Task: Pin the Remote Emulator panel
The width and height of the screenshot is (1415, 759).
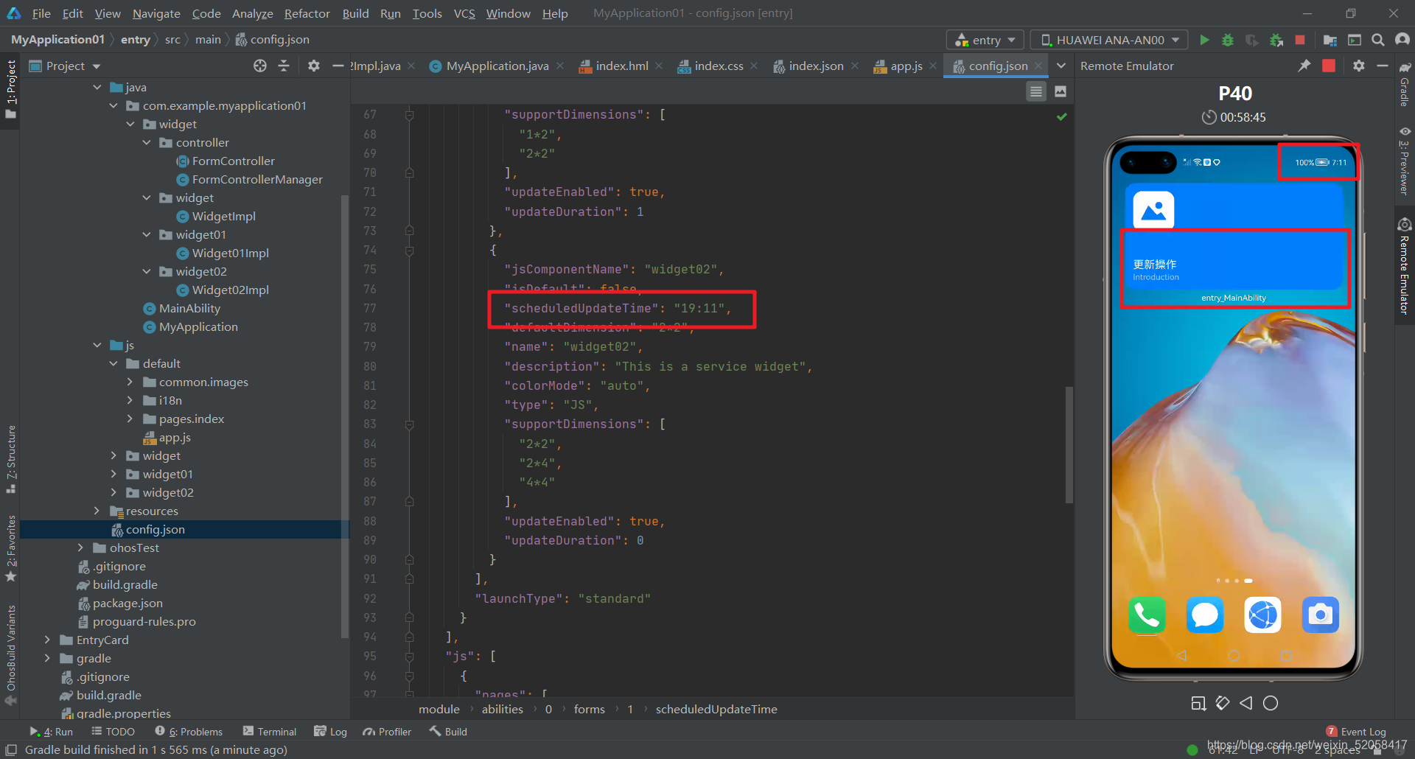Action: click(x=1304, y=66)
